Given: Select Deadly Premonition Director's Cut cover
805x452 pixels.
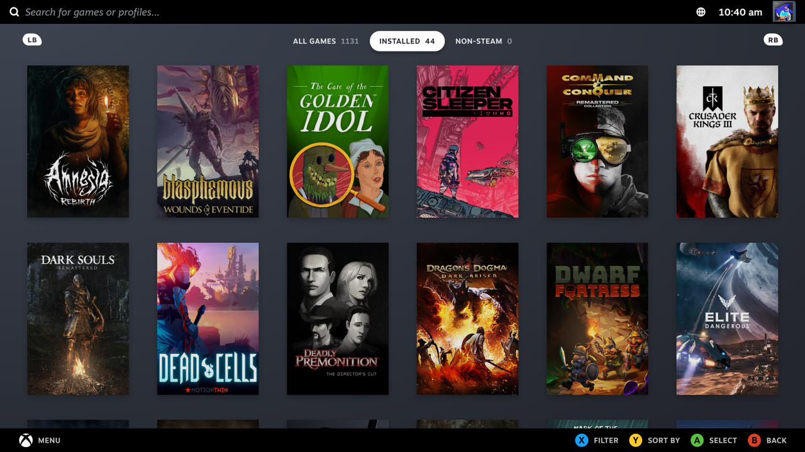Looking at the screenshot, I should pyautogui.click(x=338, y=319).
